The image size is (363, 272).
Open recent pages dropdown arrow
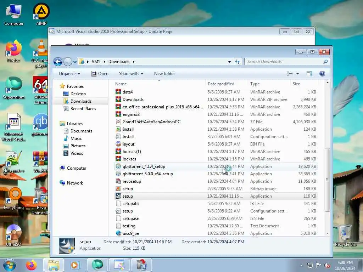(x=75, y=62)
